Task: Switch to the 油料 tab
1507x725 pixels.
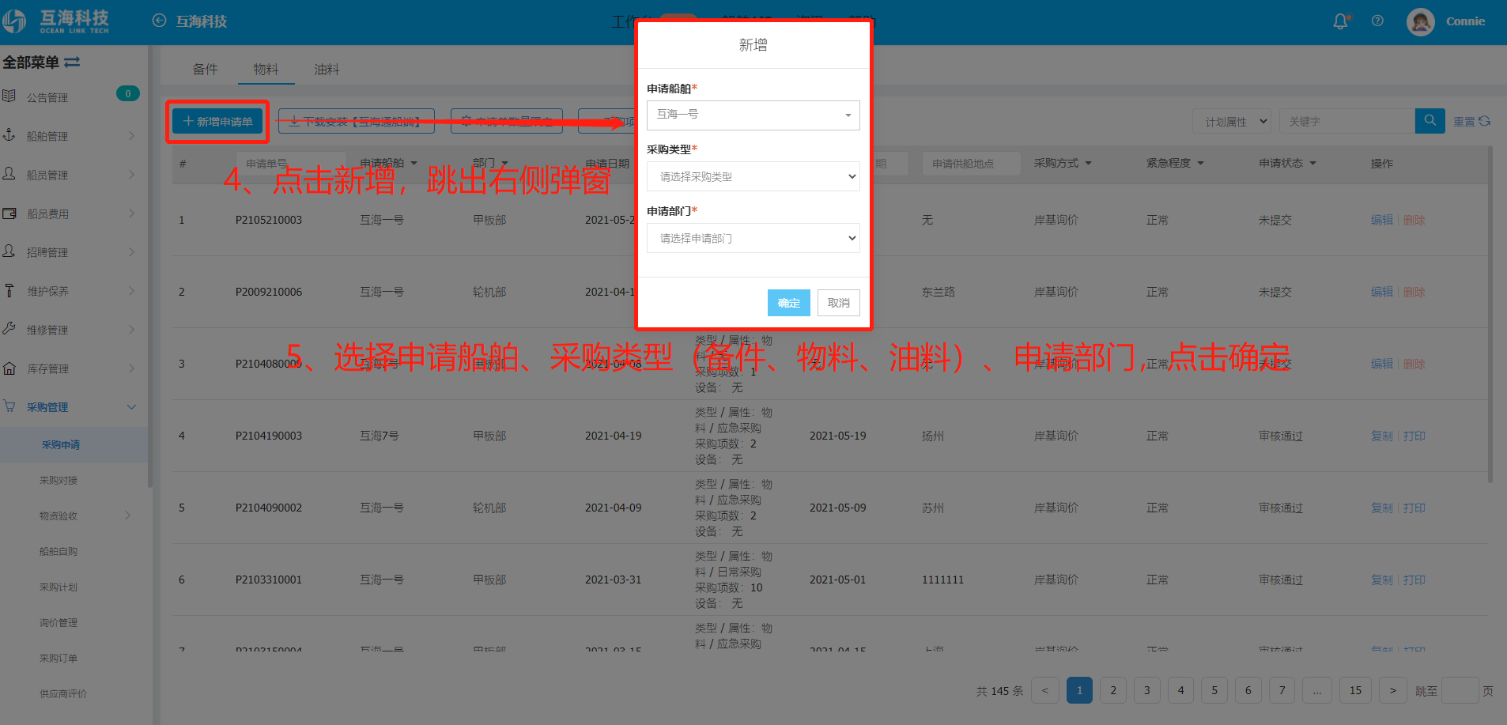Action: click(327, 70)
